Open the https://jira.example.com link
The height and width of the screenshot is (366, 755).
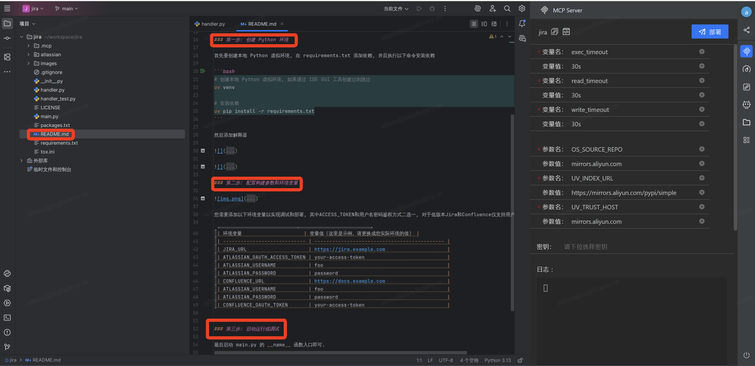point(349,249)
